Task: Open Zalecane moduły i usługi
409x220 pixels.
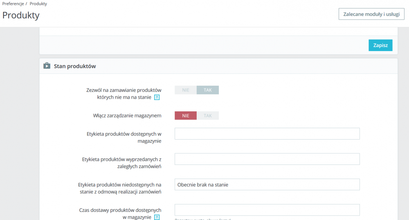Action: click(371, 14)
